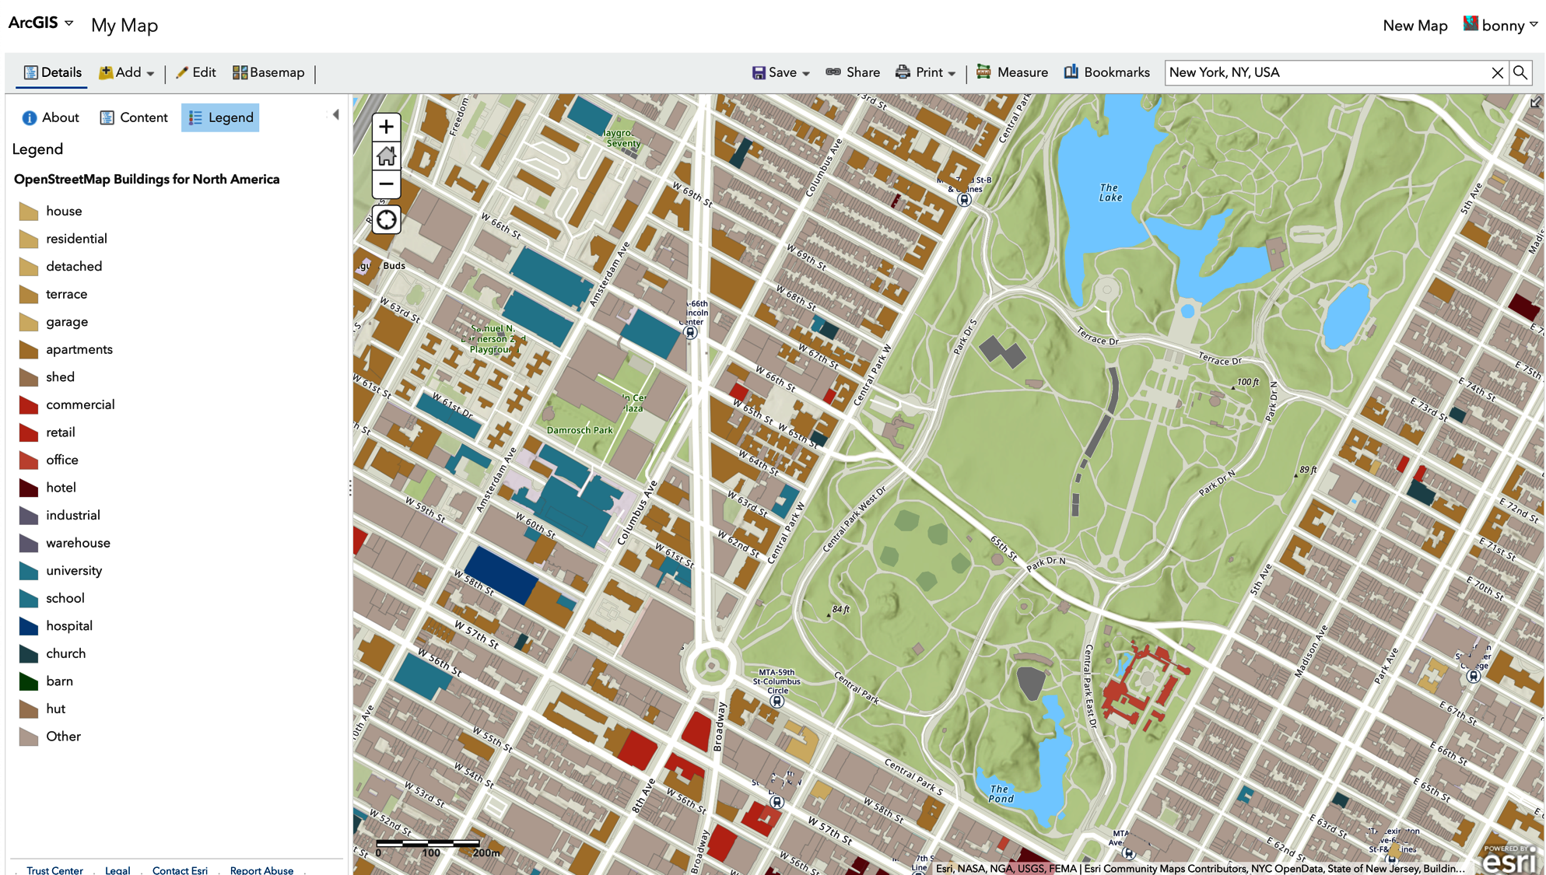Click the commercial legend swatch
Image resolution: width=1546 pixels, height=875 pixels.
[x=29, y=405]
